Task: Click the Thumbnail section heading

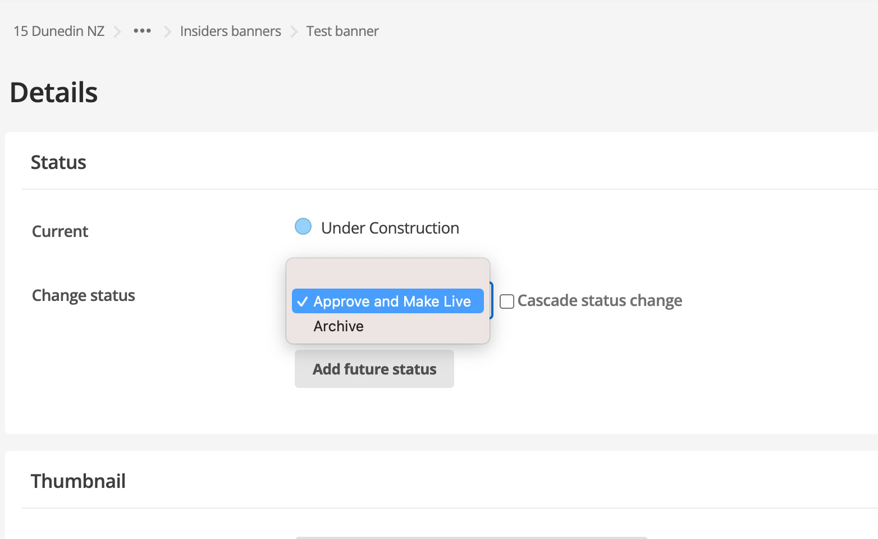Action: 78,481
